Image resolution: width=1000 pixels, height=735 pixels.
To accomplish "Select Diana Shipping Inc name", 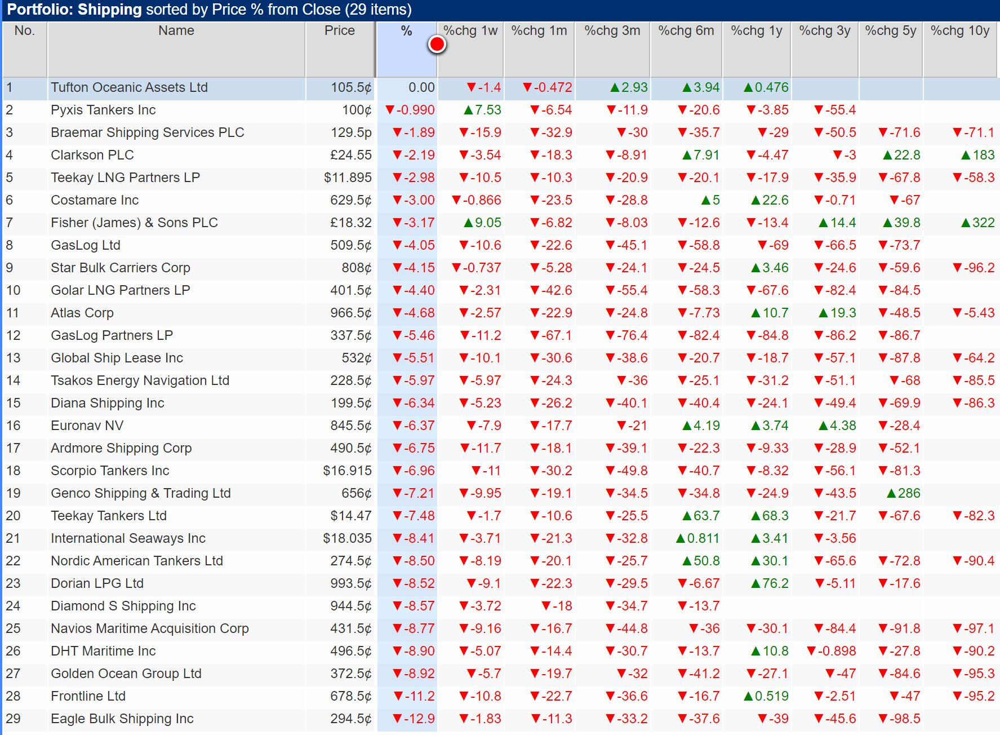I will click(108, 403).
